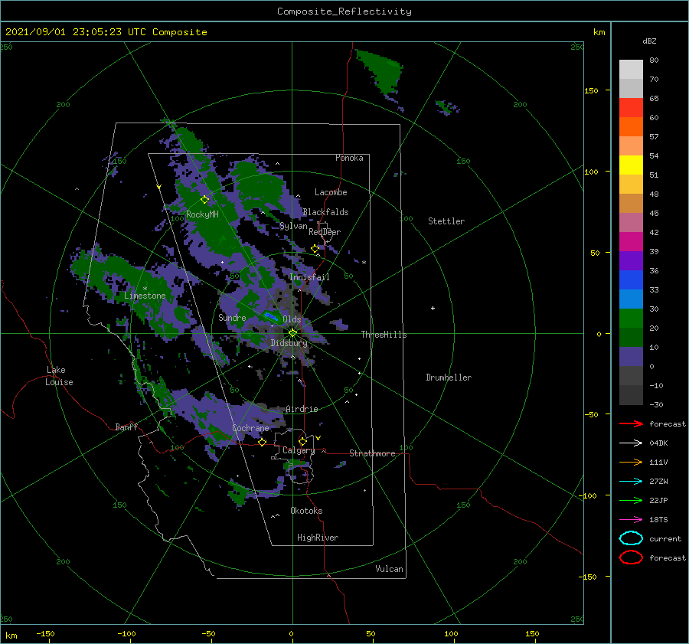The height and width of the screenshot is (644, 689).
Task: Select the Drumheller label
Action: 449,378
